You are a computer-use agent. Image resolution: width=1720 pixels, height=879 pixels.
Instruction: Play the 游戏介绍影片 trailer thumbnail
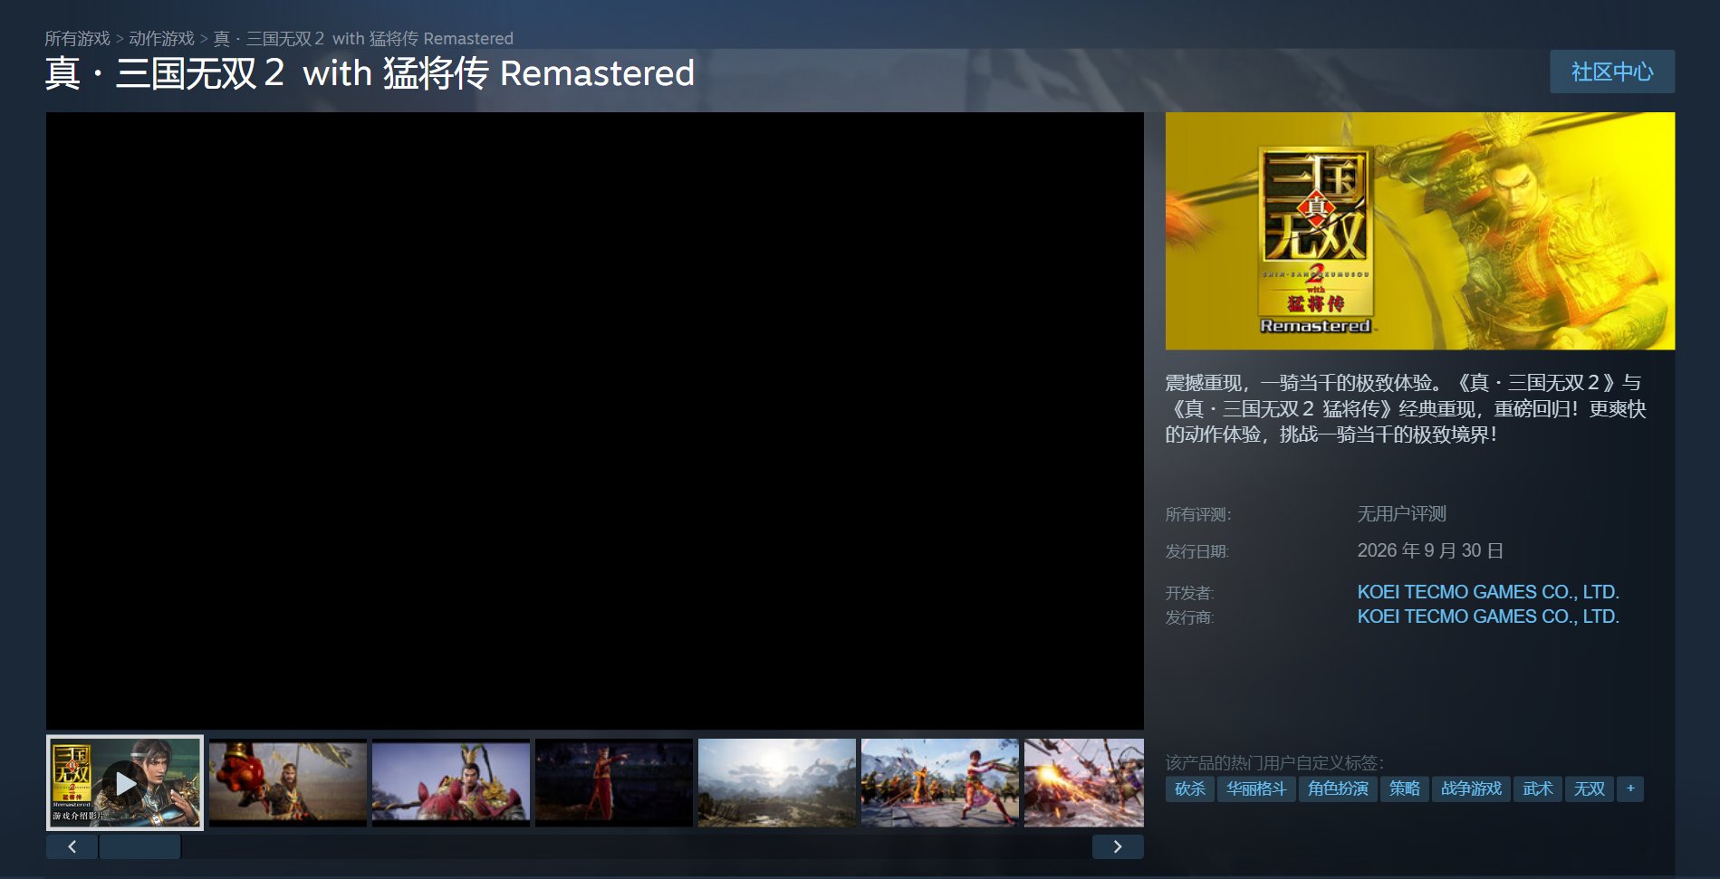(125, 782)
